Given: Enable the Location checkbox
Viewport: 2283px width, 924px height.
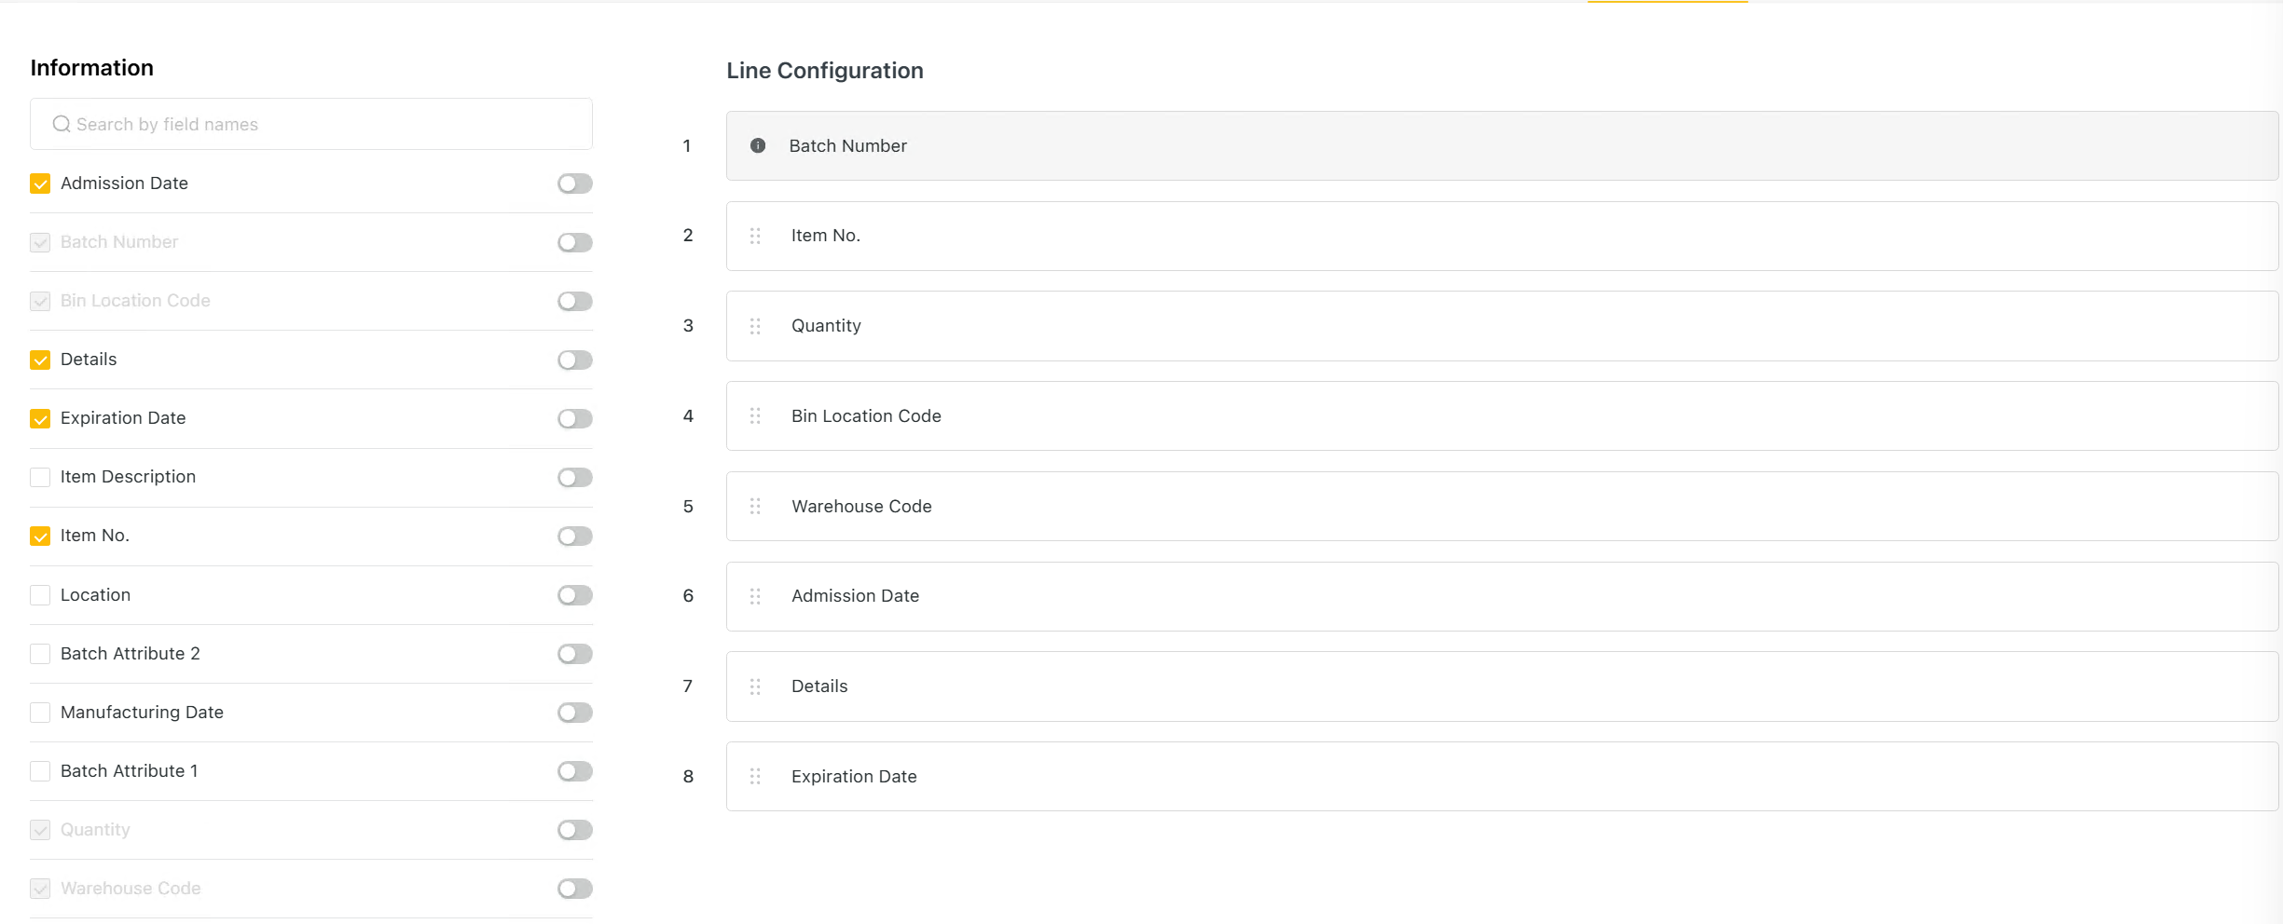Looking at the screenshot, I should coord(40,595).
